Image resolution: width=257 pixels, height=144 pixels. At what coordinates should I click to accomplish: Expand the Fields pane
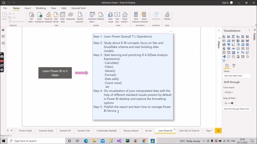coord(255,30)
